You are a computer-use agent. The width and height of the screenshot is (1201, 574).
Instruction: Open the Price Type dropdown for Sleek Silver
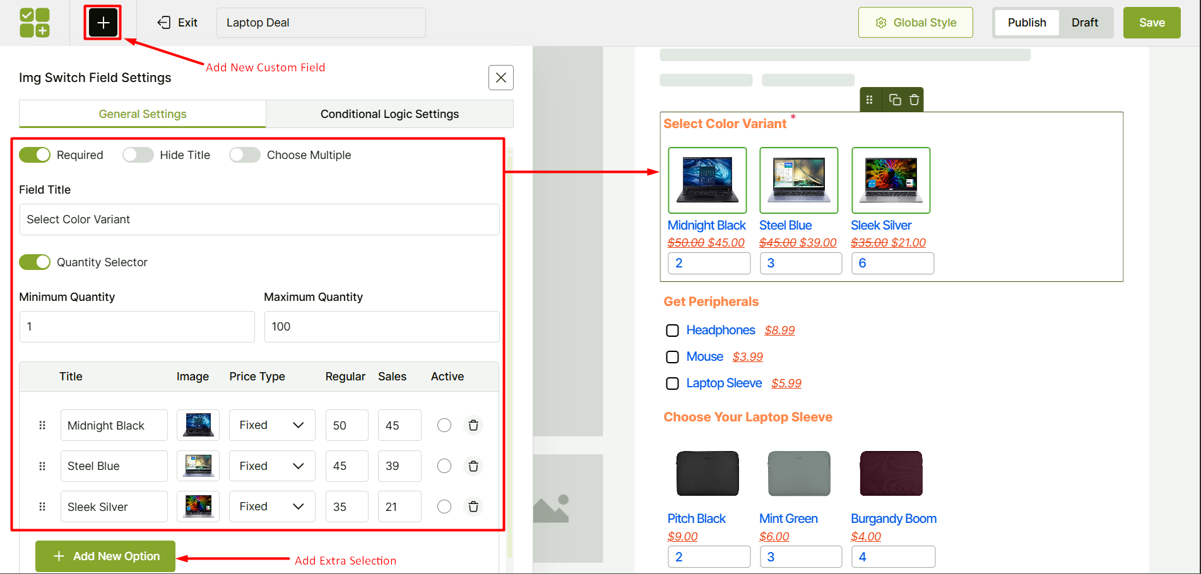click(271, 506)
